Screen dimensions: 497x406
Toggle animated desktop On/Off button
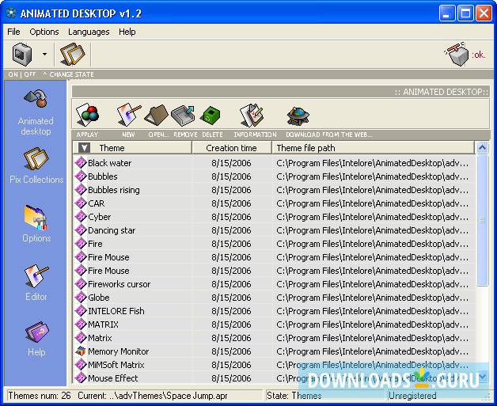point(22,55)
